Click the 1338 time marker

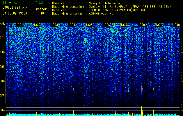141,25
